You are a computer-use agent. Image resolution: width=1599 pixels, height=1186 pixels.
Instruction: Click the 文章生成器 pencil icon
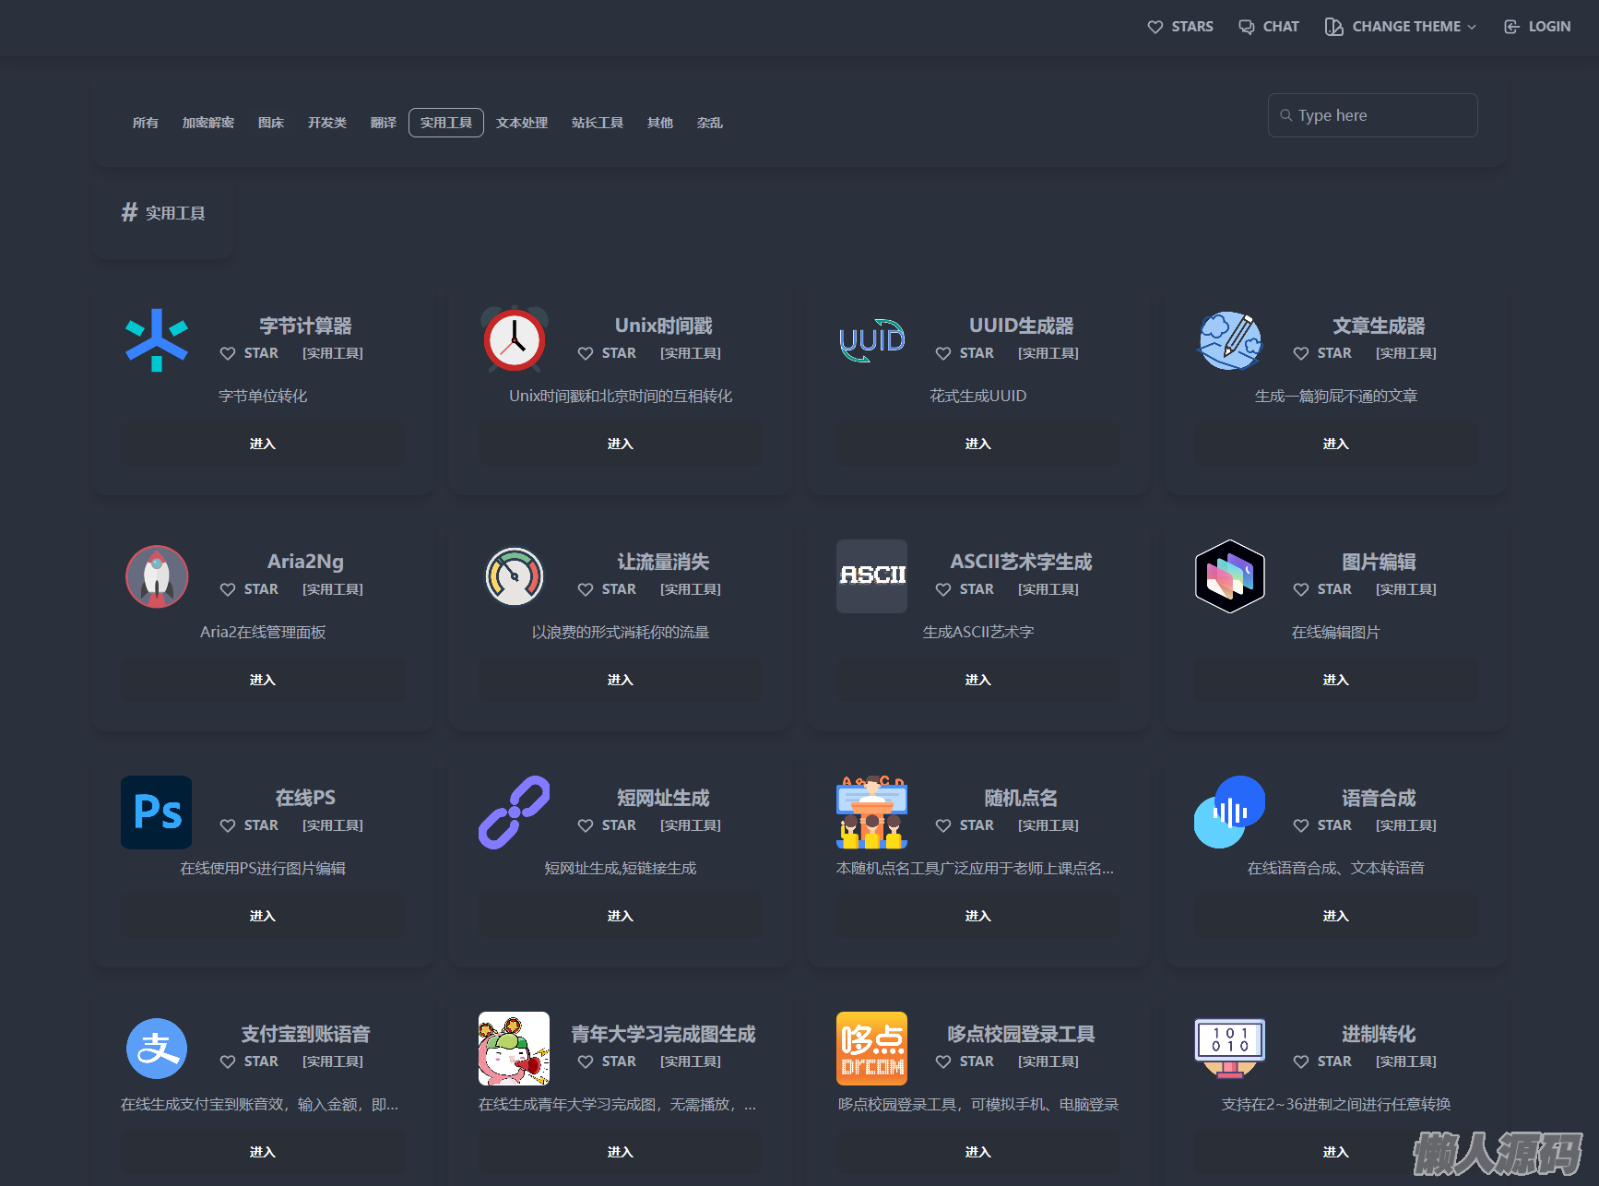pos(1230,340)
